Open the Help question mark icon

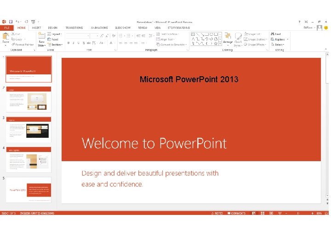(299, 22)
